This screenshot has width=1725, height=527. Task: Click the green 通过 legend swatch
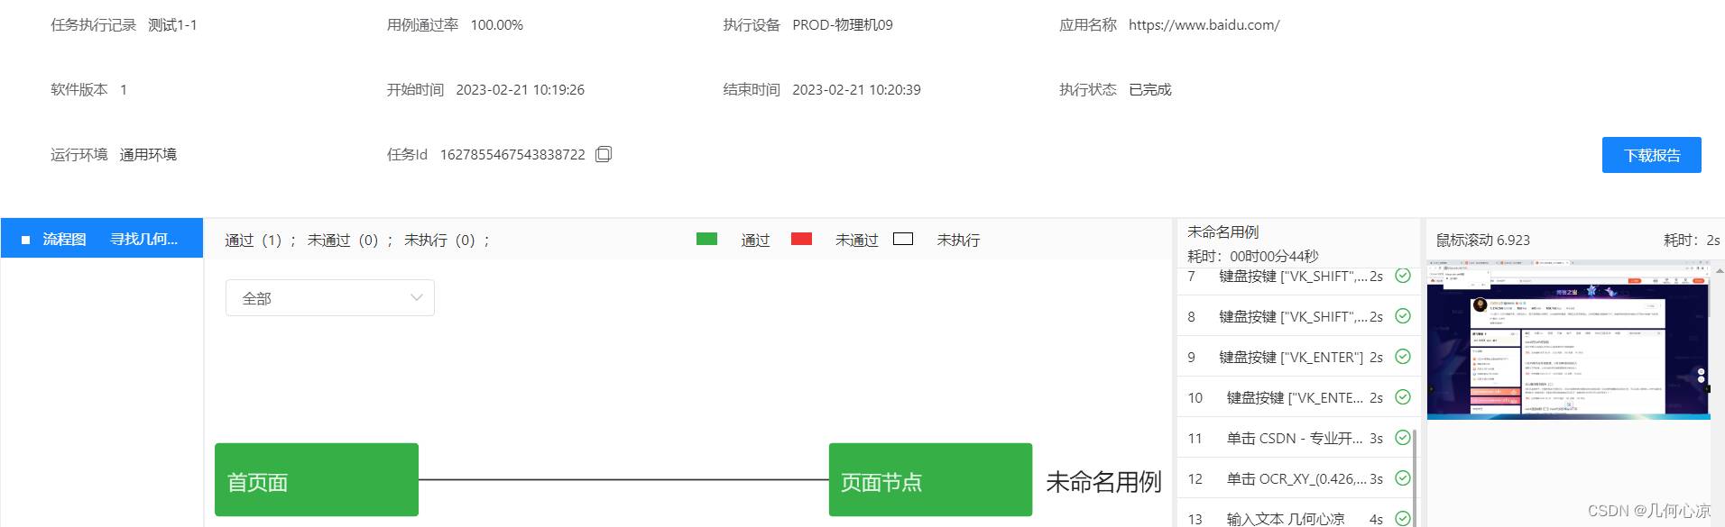(706, 239)
